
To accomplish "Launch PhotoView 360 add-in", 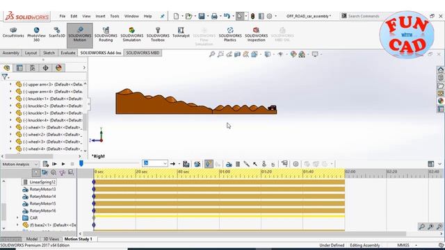I will tap(36, 35).
